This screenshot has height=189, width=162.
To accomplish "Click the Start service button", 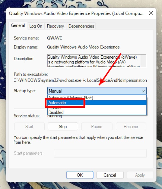I will [x=29, y=126].
